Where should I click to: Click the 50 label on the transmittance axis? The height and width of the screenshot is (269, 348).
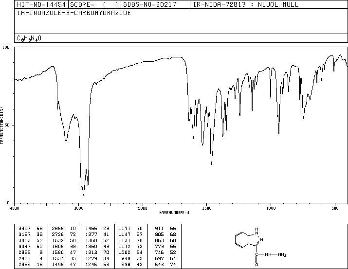8,125
